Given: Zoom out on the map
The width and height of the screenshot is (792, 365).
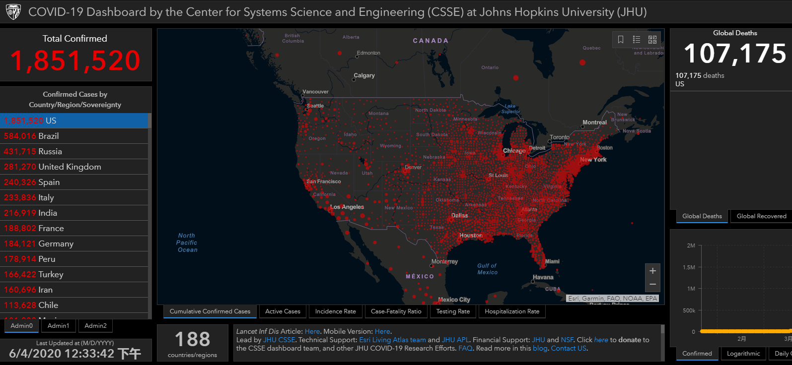Looking at the screenshot, I should (652, 285).
